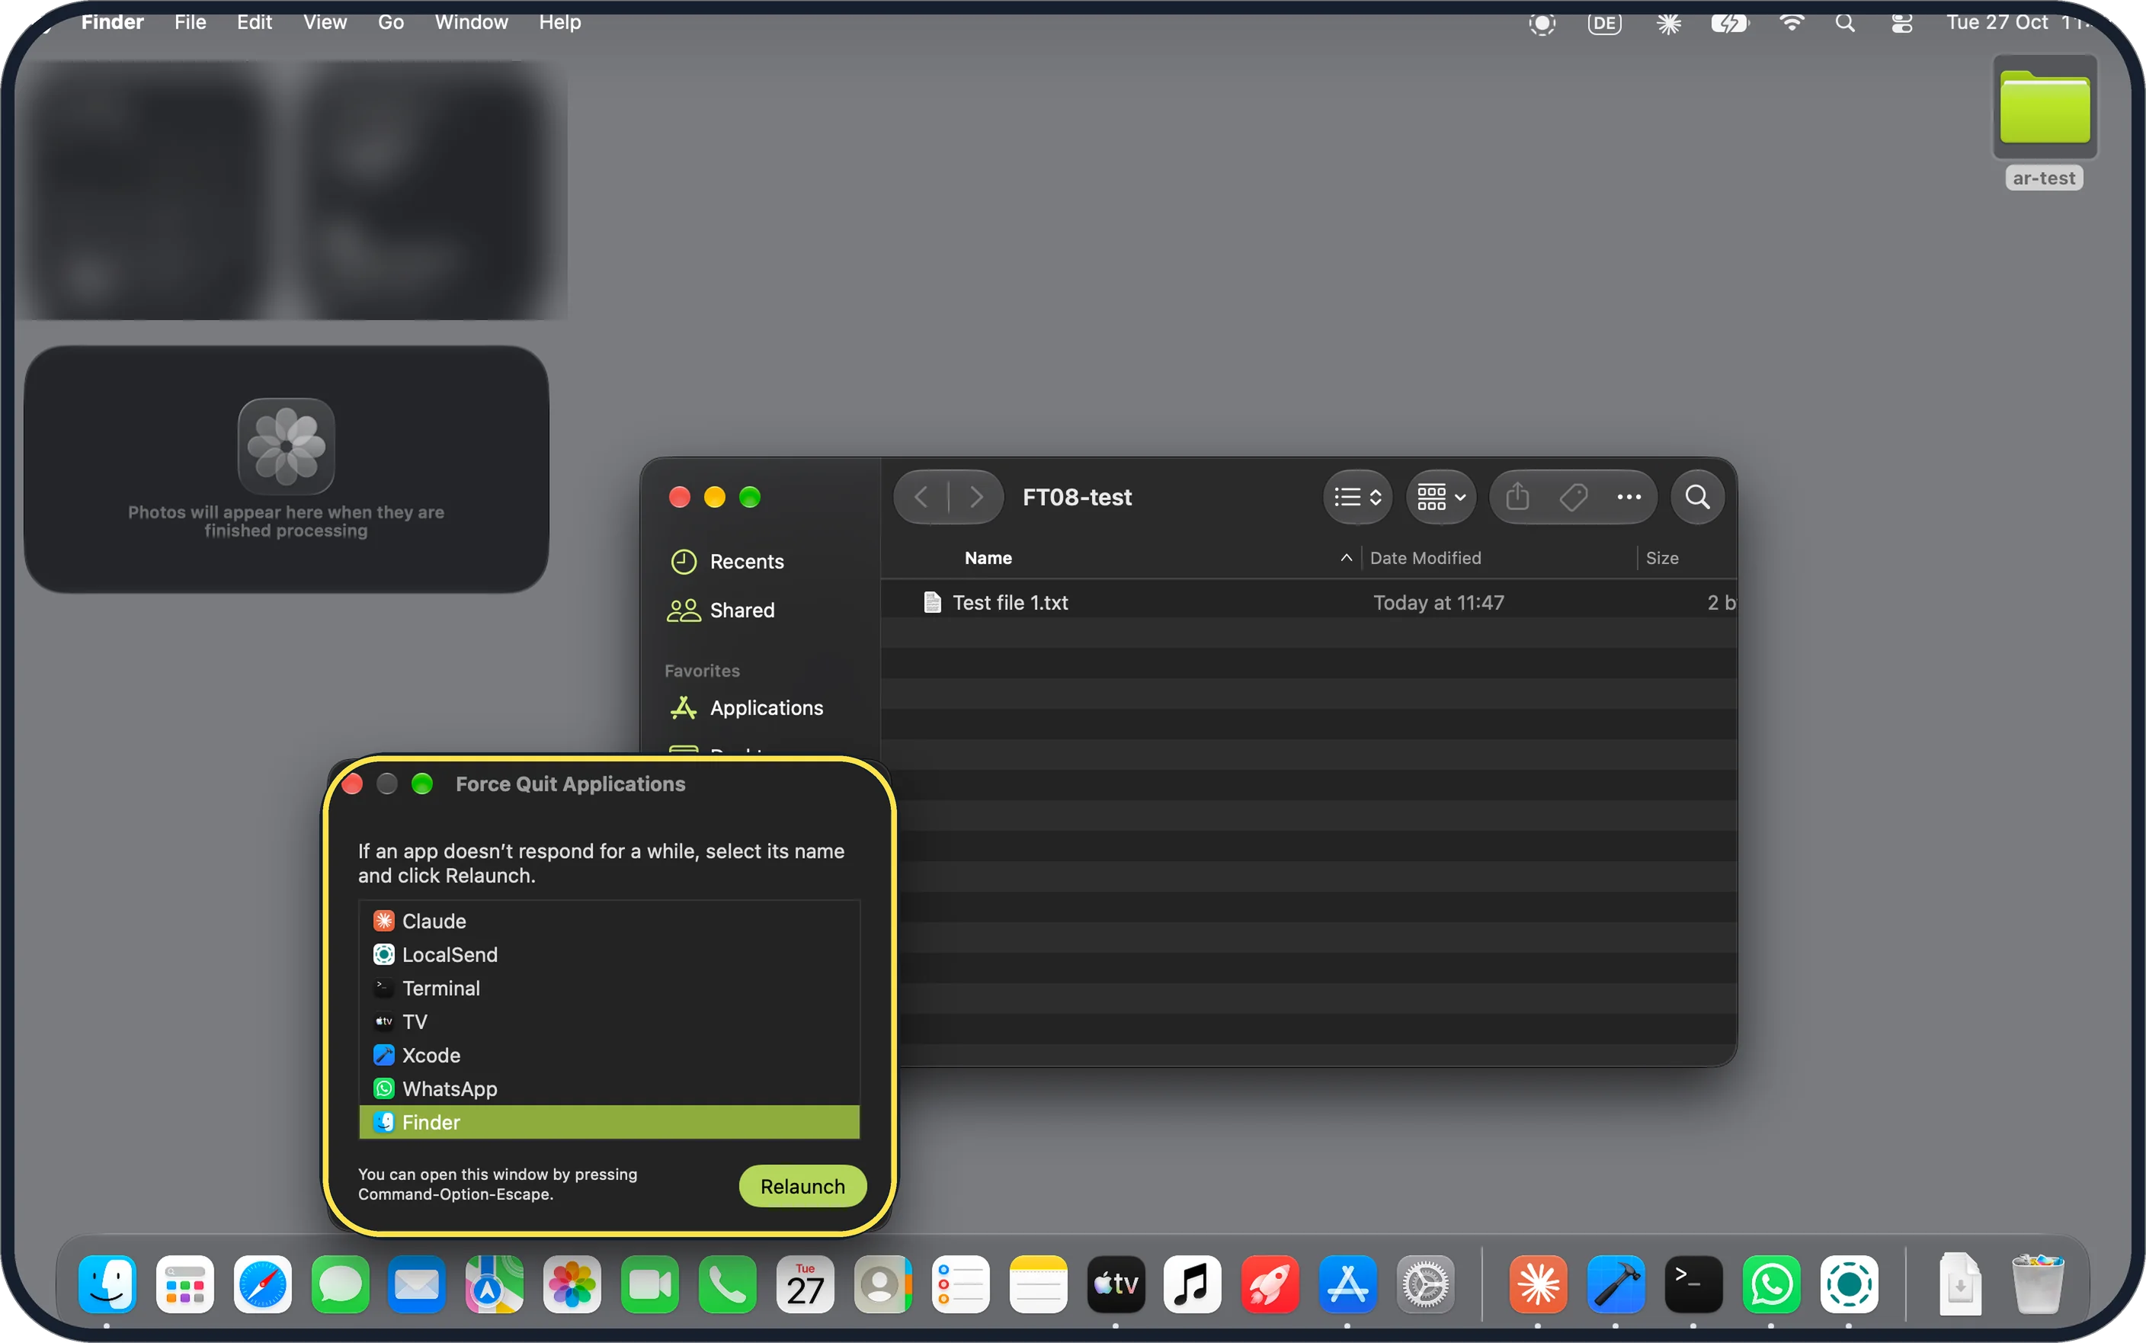Open Spotlight search in menu bar
The height and width of the screenshot is (1343, 2146).
(1844, 23)
